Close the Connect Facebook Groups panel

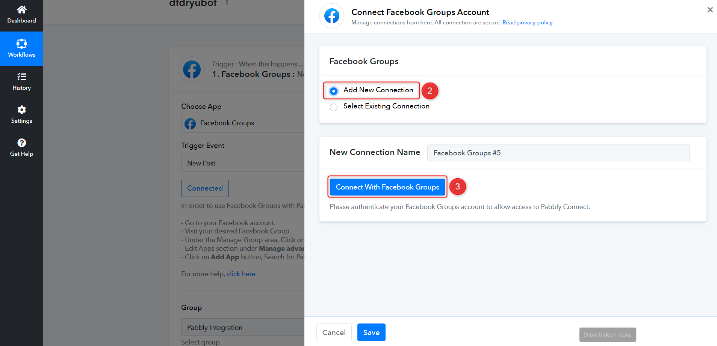(x=710, y=10)
